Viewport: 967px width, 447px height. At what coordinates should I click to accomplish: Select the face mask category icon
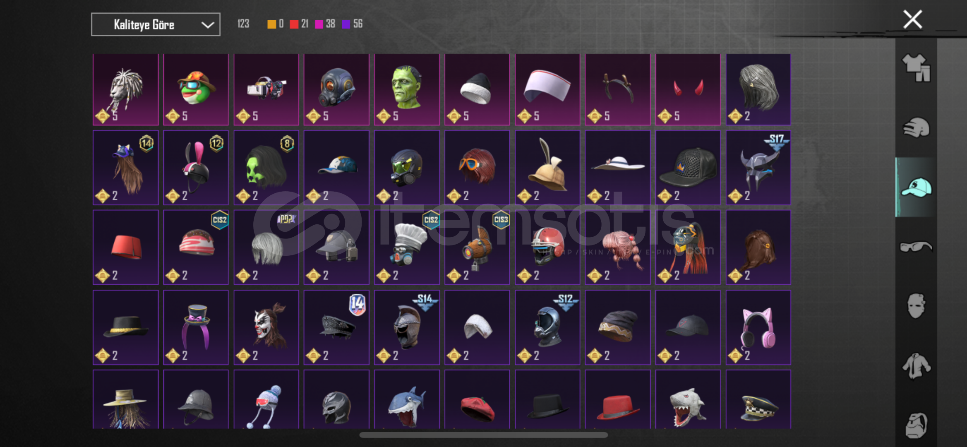[x=916, y=306]
